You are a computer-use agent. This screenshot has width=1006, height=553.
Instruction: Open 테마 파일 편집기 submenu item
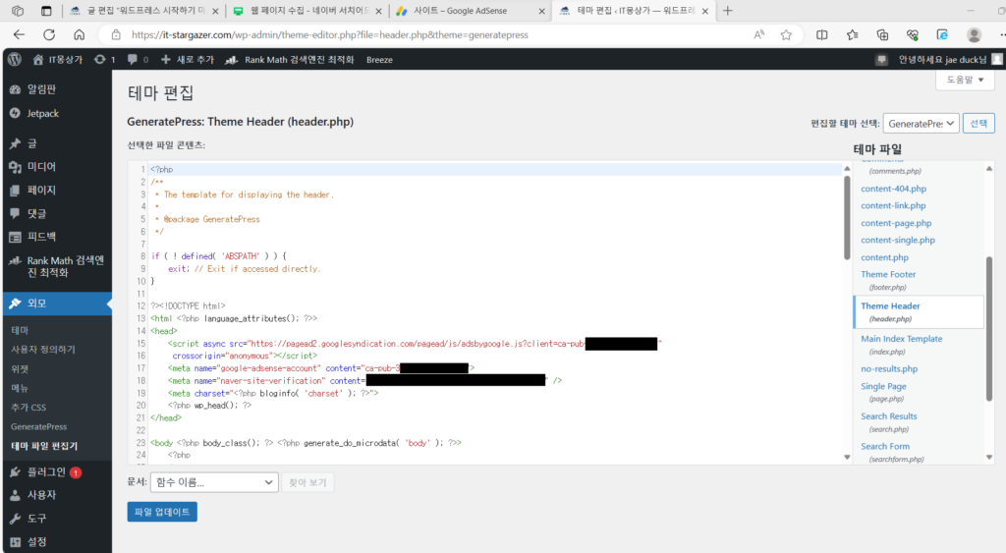[x=44, y=446]
